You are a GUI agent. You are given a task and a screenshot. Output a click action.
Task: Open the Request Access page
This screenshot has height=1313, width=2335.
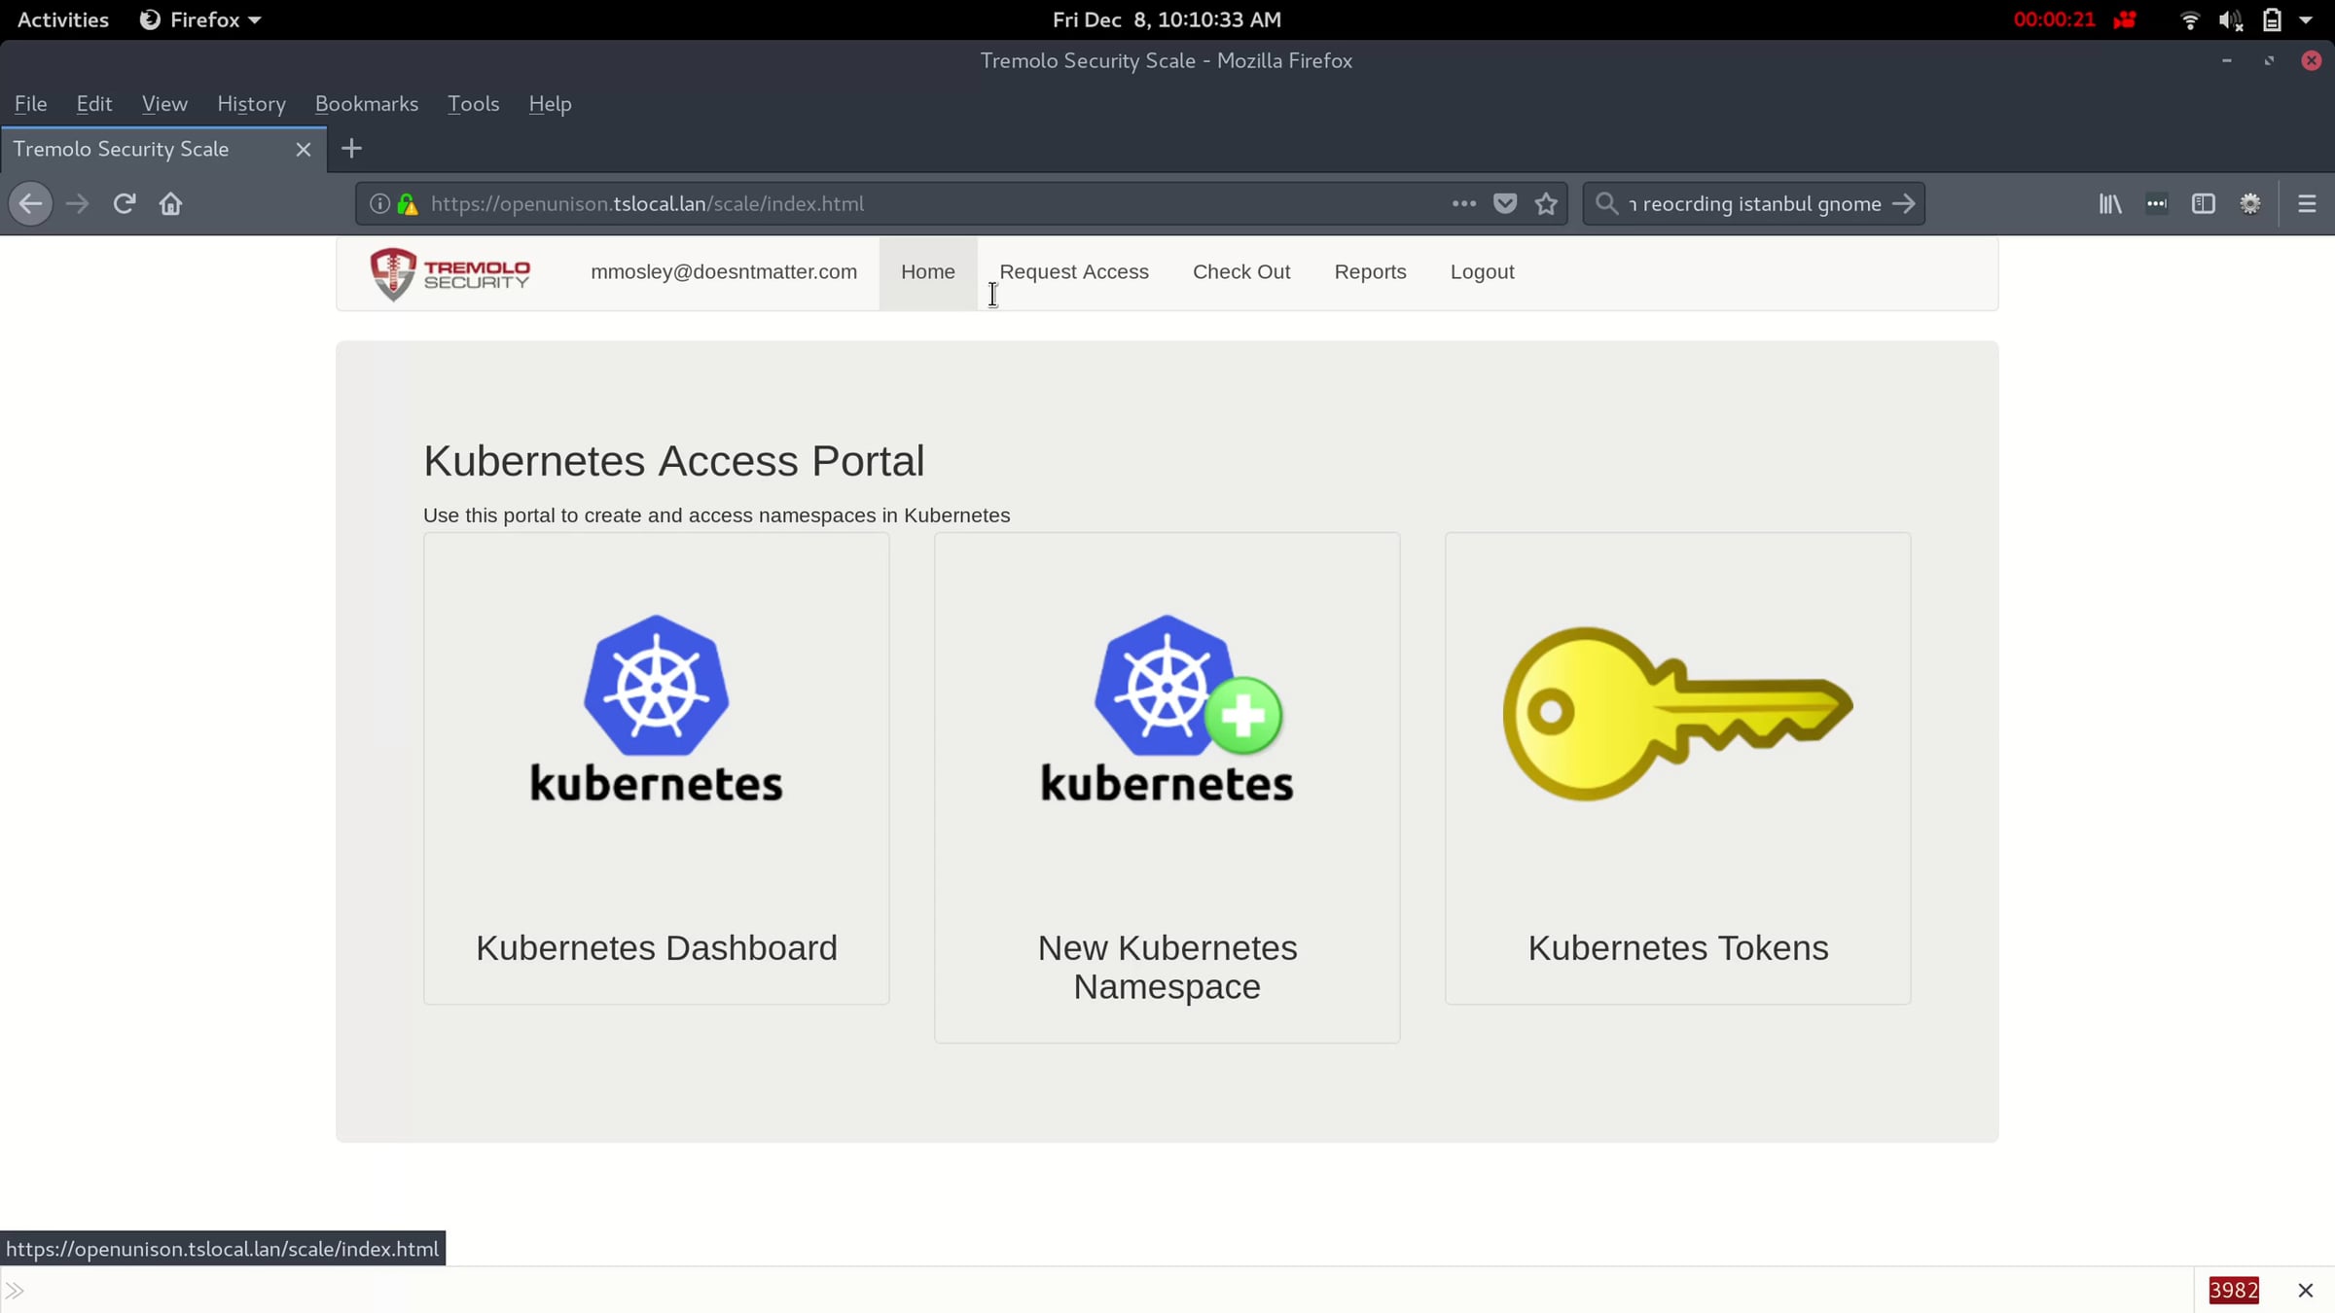pos(1074,272)
